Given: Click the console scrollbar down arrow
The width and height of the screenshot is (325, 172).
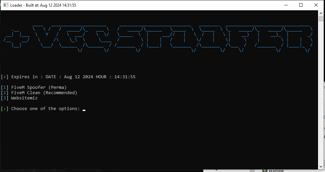Looking at the screenshot, I should (x=321, y=167).
